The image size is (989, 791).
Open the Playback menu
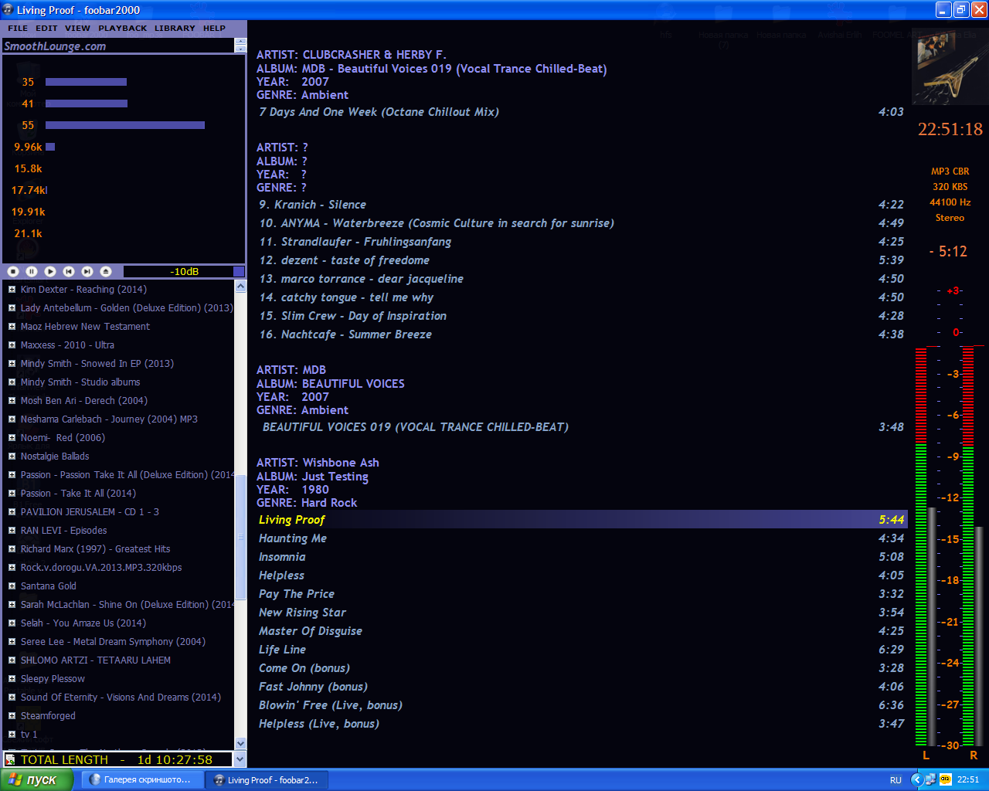tap(122, 28)
